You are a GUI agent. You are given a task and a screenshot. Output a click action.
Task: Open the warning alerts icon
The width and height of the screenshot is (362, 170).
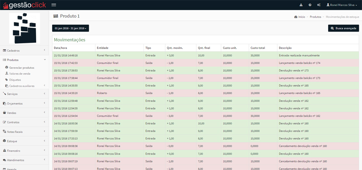301,5
